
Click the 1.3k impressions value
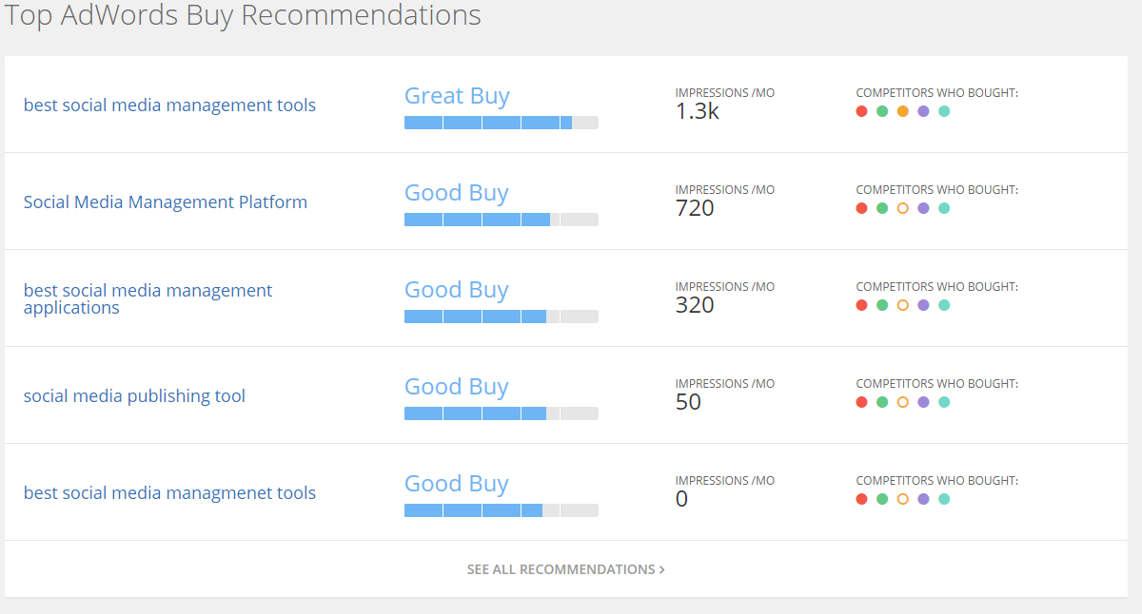click(697, 111)
